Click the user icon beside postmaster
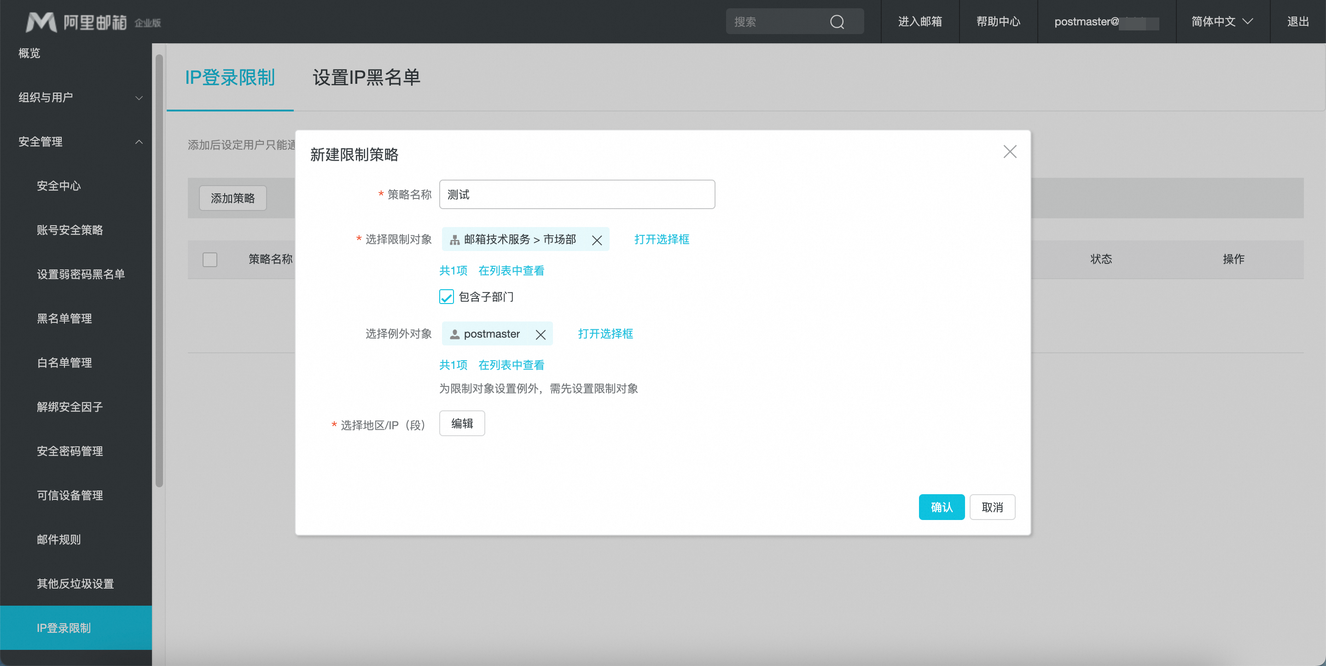This screenshot has width=1326, height=666. click(x=454, y=335)
